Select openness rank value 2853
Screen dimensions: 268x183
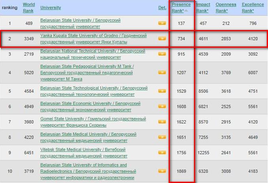point(226,39)
